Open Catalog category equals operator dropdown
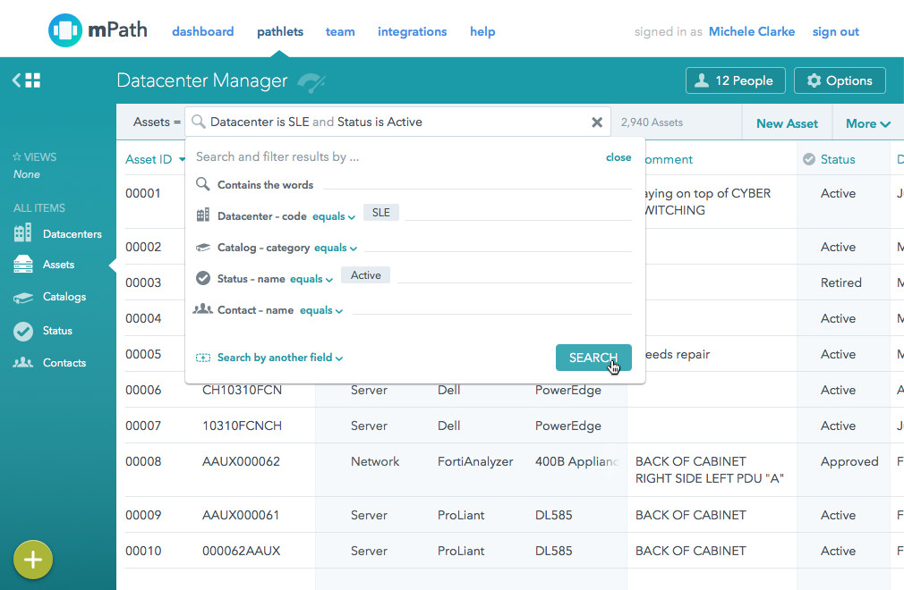 336,248
